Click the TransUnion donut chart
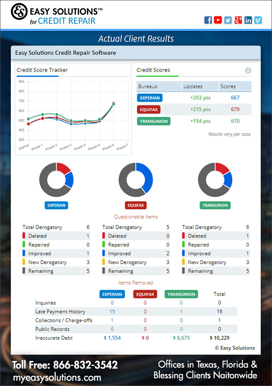 click(215, 180)
